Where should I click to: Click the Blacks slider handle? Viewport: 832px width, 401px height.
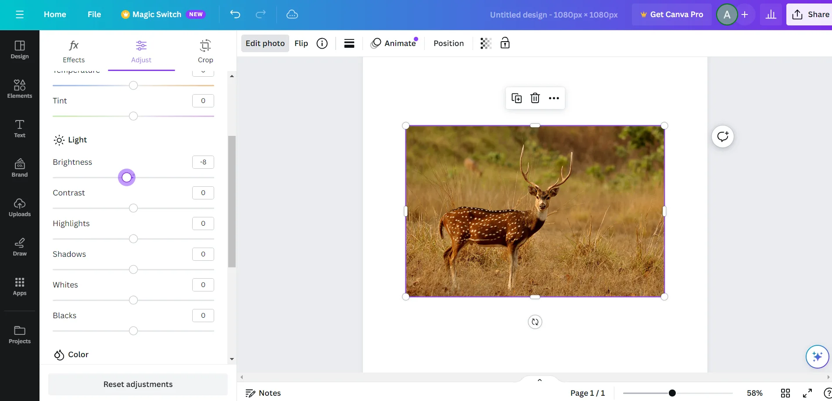tap(133, 331)
